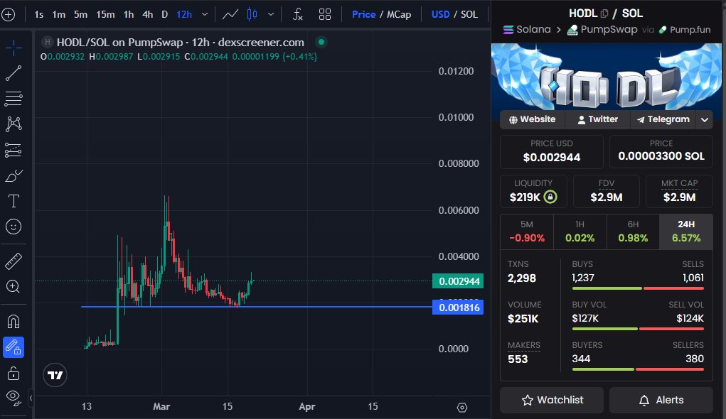Select the 1H stats tab
726x419 pixels.
[x=580, y=232]
